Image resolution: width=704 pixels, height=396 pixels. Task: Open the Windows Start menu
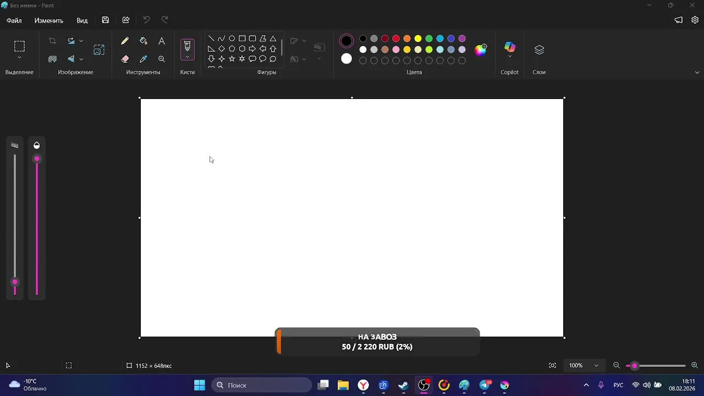pyautogui.click(x=200, y=385)
